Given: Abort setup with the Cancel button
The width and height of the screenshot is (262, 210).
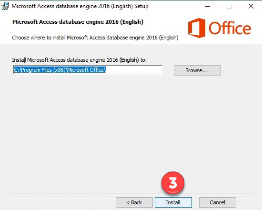Looking at the screenshot, I should (218, 202).
